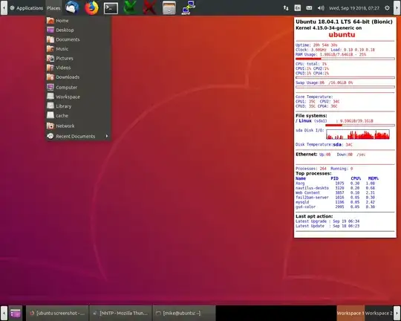
Task: Open the Applications menu
Action: pos(27,8)
